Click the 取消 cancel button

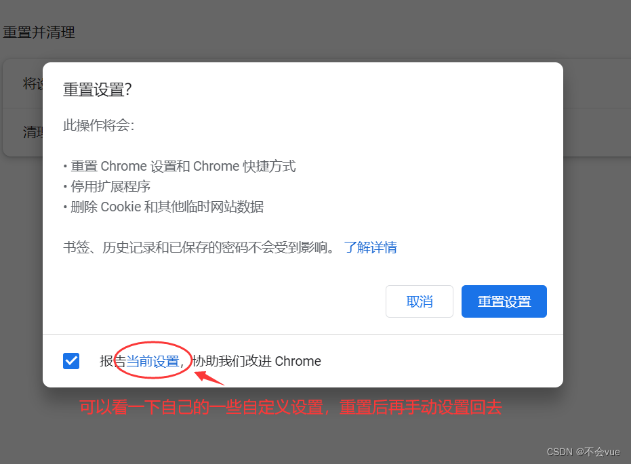coord(420,301)
